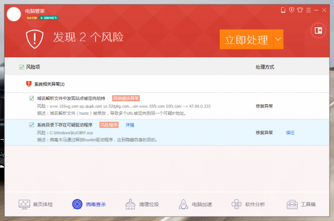Click the 软件分析 clover icon

(x=237, y=204)
